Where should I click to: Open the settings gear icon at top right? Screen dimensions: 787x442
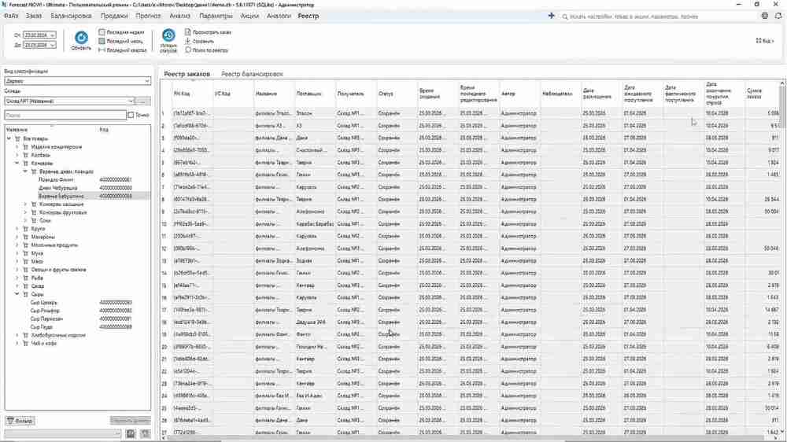764,16
